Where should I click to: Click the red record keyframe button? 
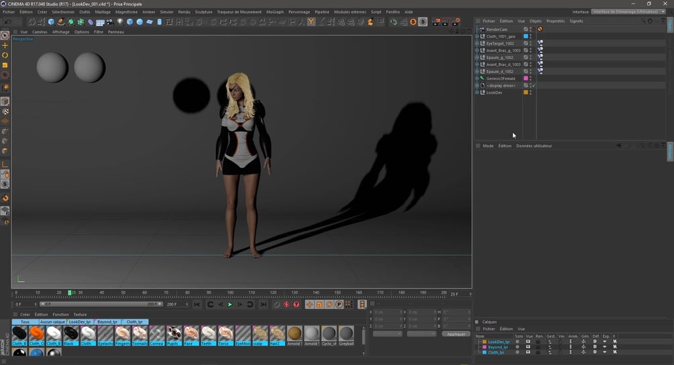coord(286,305)
